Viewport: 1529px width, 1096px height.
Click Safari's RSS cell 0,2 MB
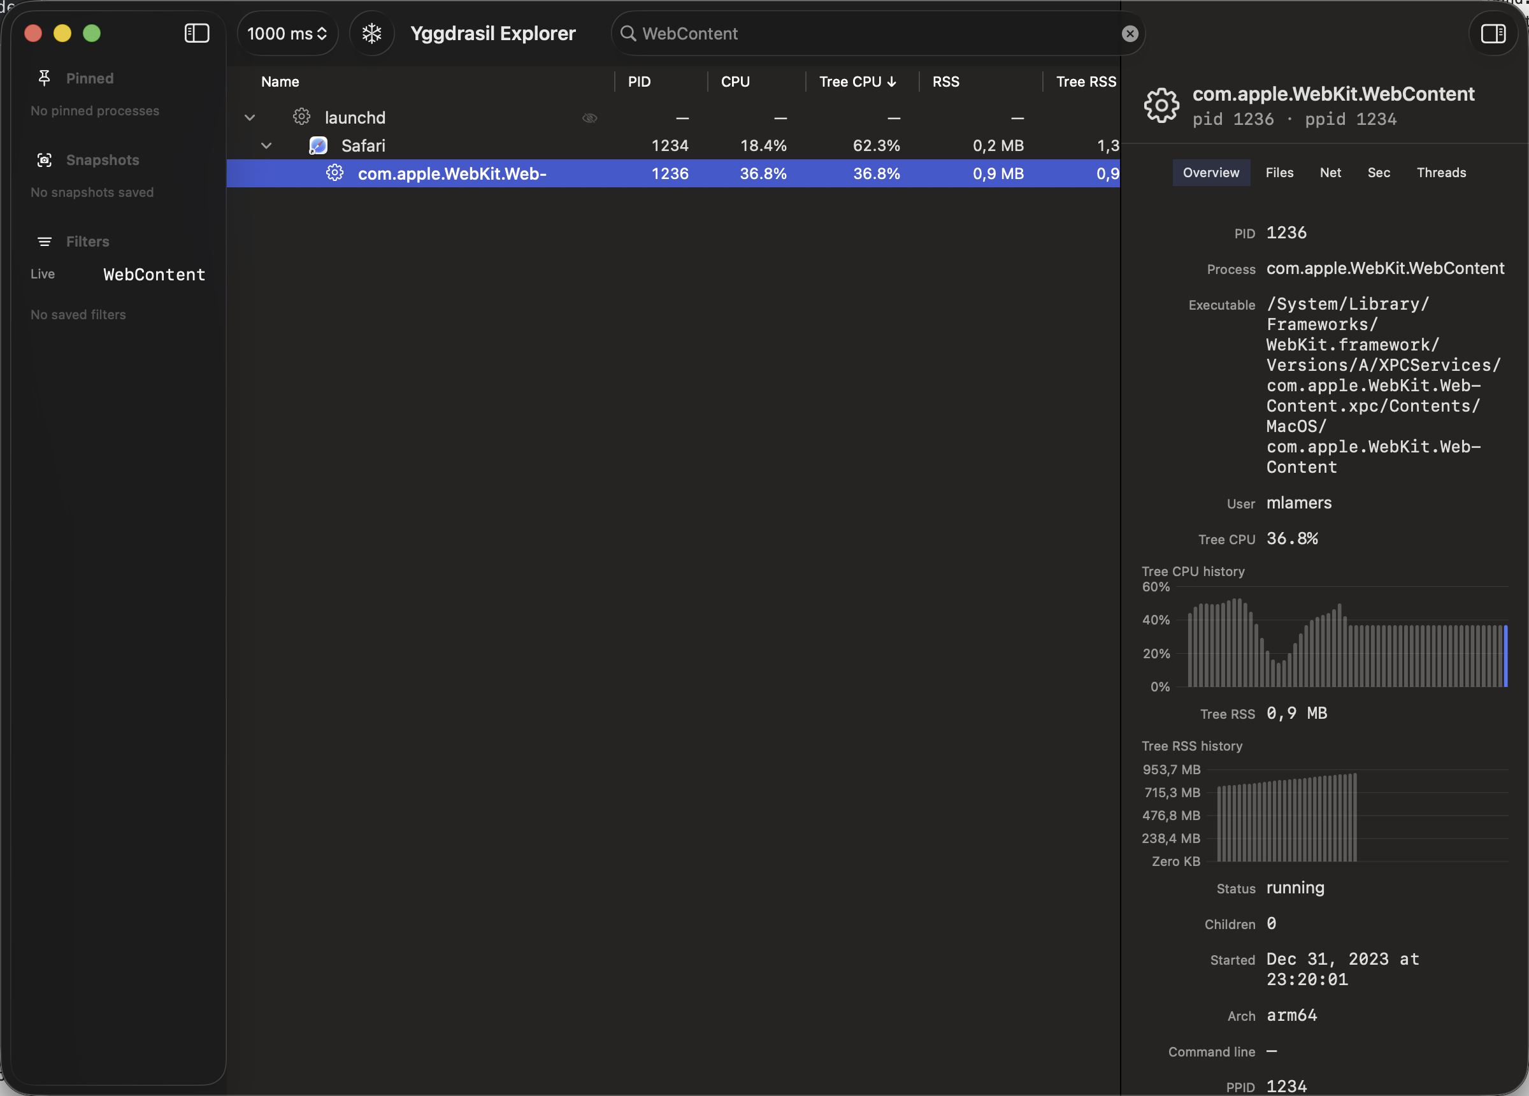998,146
